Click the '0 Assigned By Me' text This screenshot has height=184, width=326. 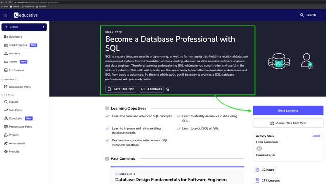[x=265, y=155]
